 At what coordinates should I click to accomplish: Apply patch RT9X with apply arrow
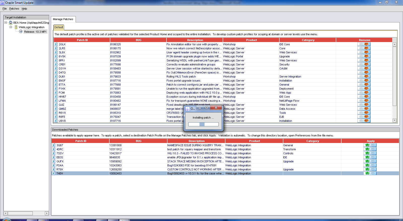point(367,169)
